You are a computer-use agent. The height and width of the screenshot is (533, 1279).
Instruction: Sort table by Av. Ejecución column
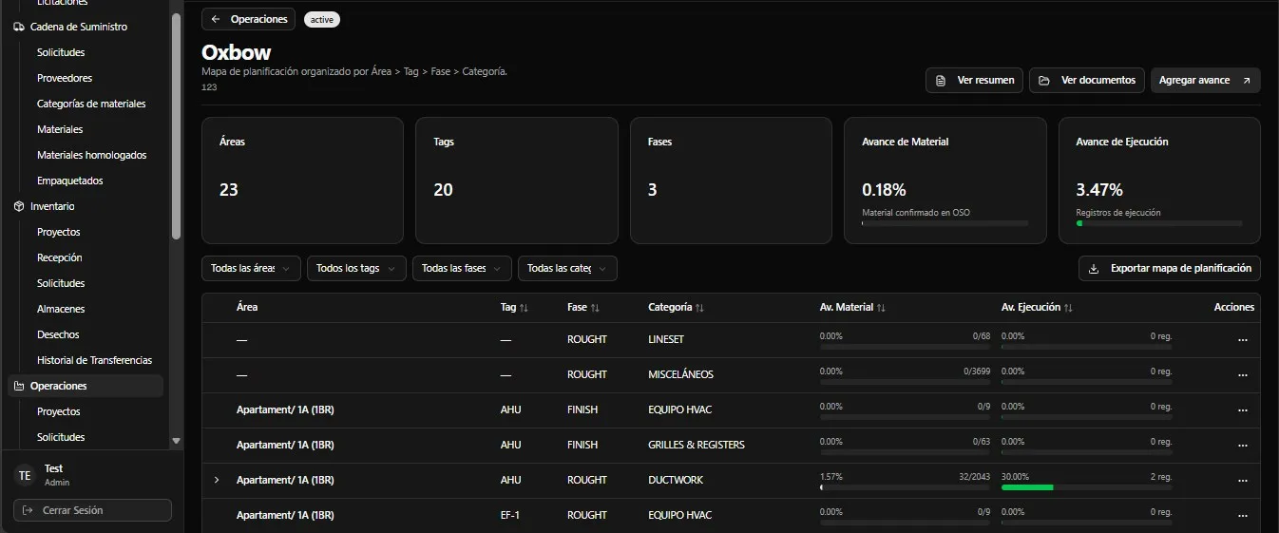point(1038,308)
